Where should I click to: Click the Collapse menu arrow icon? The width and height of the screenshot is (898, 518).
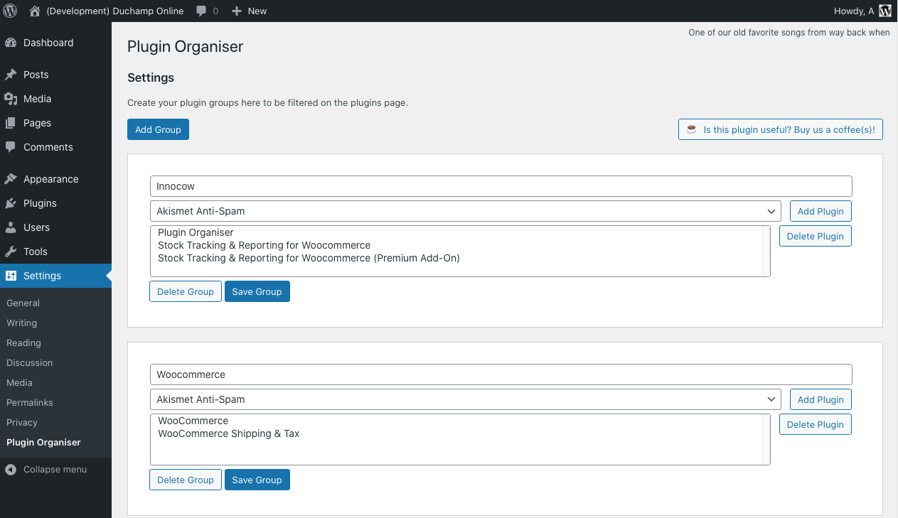pyautogui.click(x=11, y=469)
